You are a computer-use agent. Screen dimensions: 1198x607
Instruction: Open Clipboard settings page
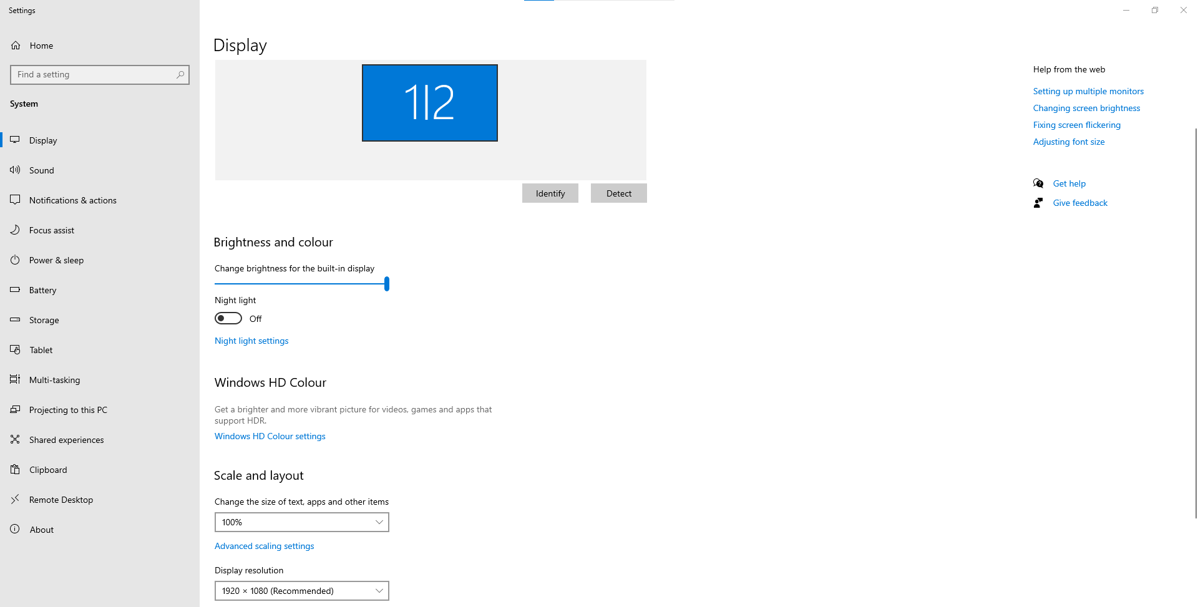(x=100, y=470)
